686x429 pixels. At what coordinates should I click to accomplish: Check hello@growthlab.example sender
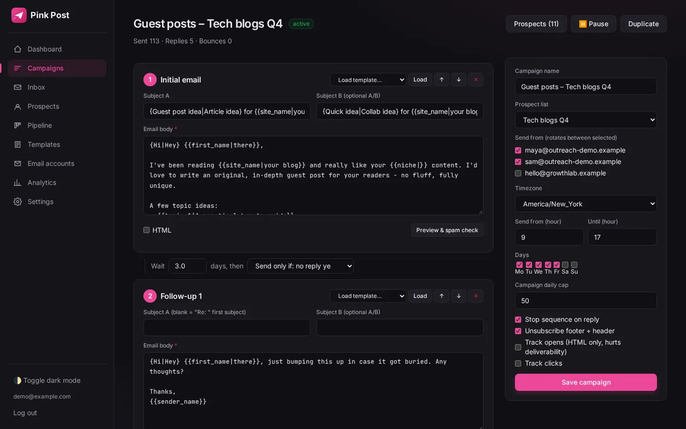tap(518, 173)
